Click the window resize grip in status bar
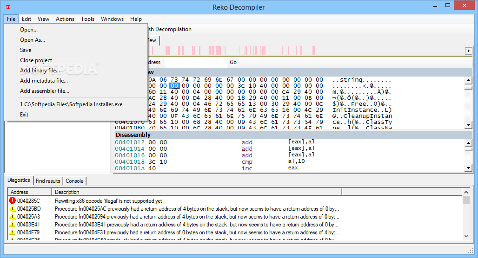This screenshot has width=478, height=258. [471, 251]
